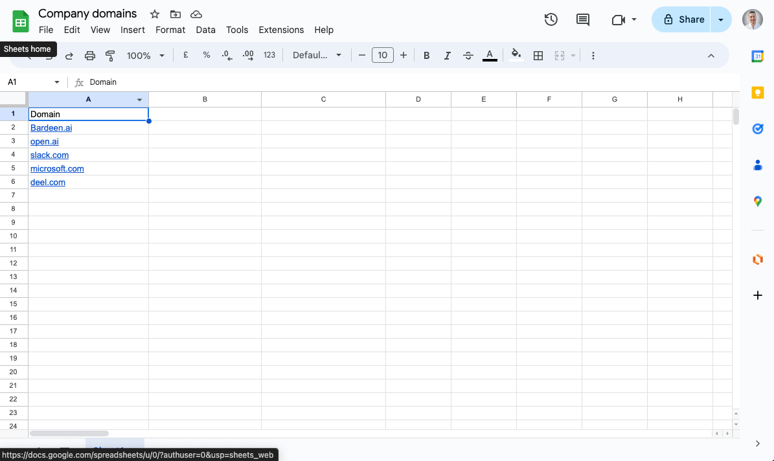Screen dimensions: 774x461
Task: Start a Meet video call
Action: pos(618,19)
